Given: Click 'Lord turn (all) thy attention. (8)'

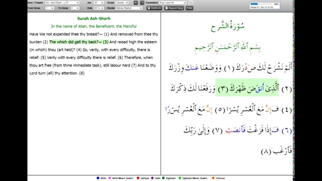Looking at the screenshot, I should 57,73.
